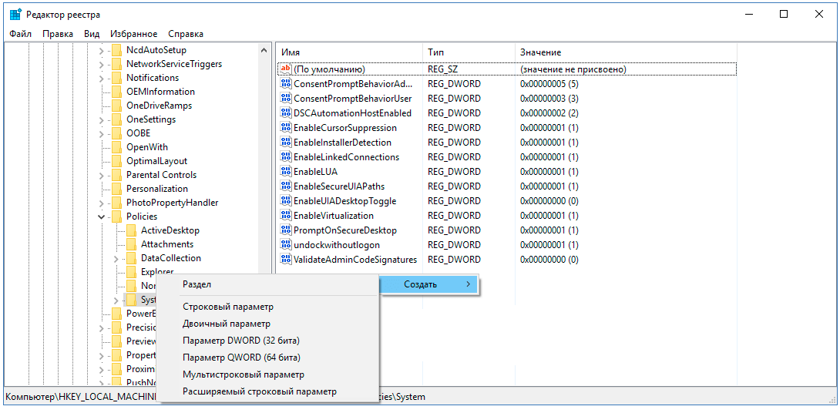This screenshot has height=413, width=840.
Task: Expand the NcdAutoSetup tree node
Action: pyautogui.click(x=102, y=50)
